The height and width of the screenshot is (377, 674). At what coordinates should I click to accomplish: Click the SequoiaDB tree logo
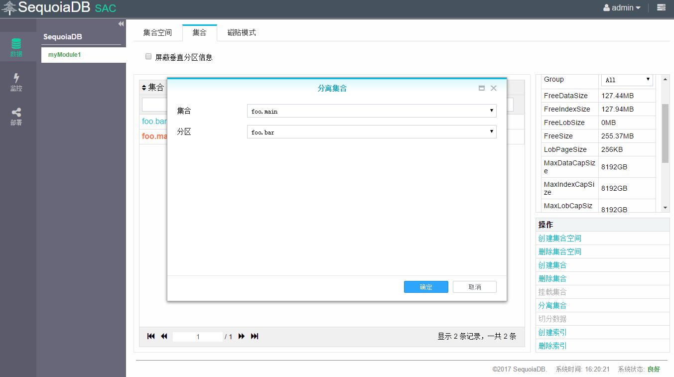(8, 8)
